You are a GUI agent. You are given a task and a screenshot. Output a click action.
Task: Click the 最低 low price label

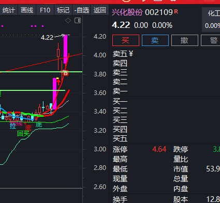point(120,169)
